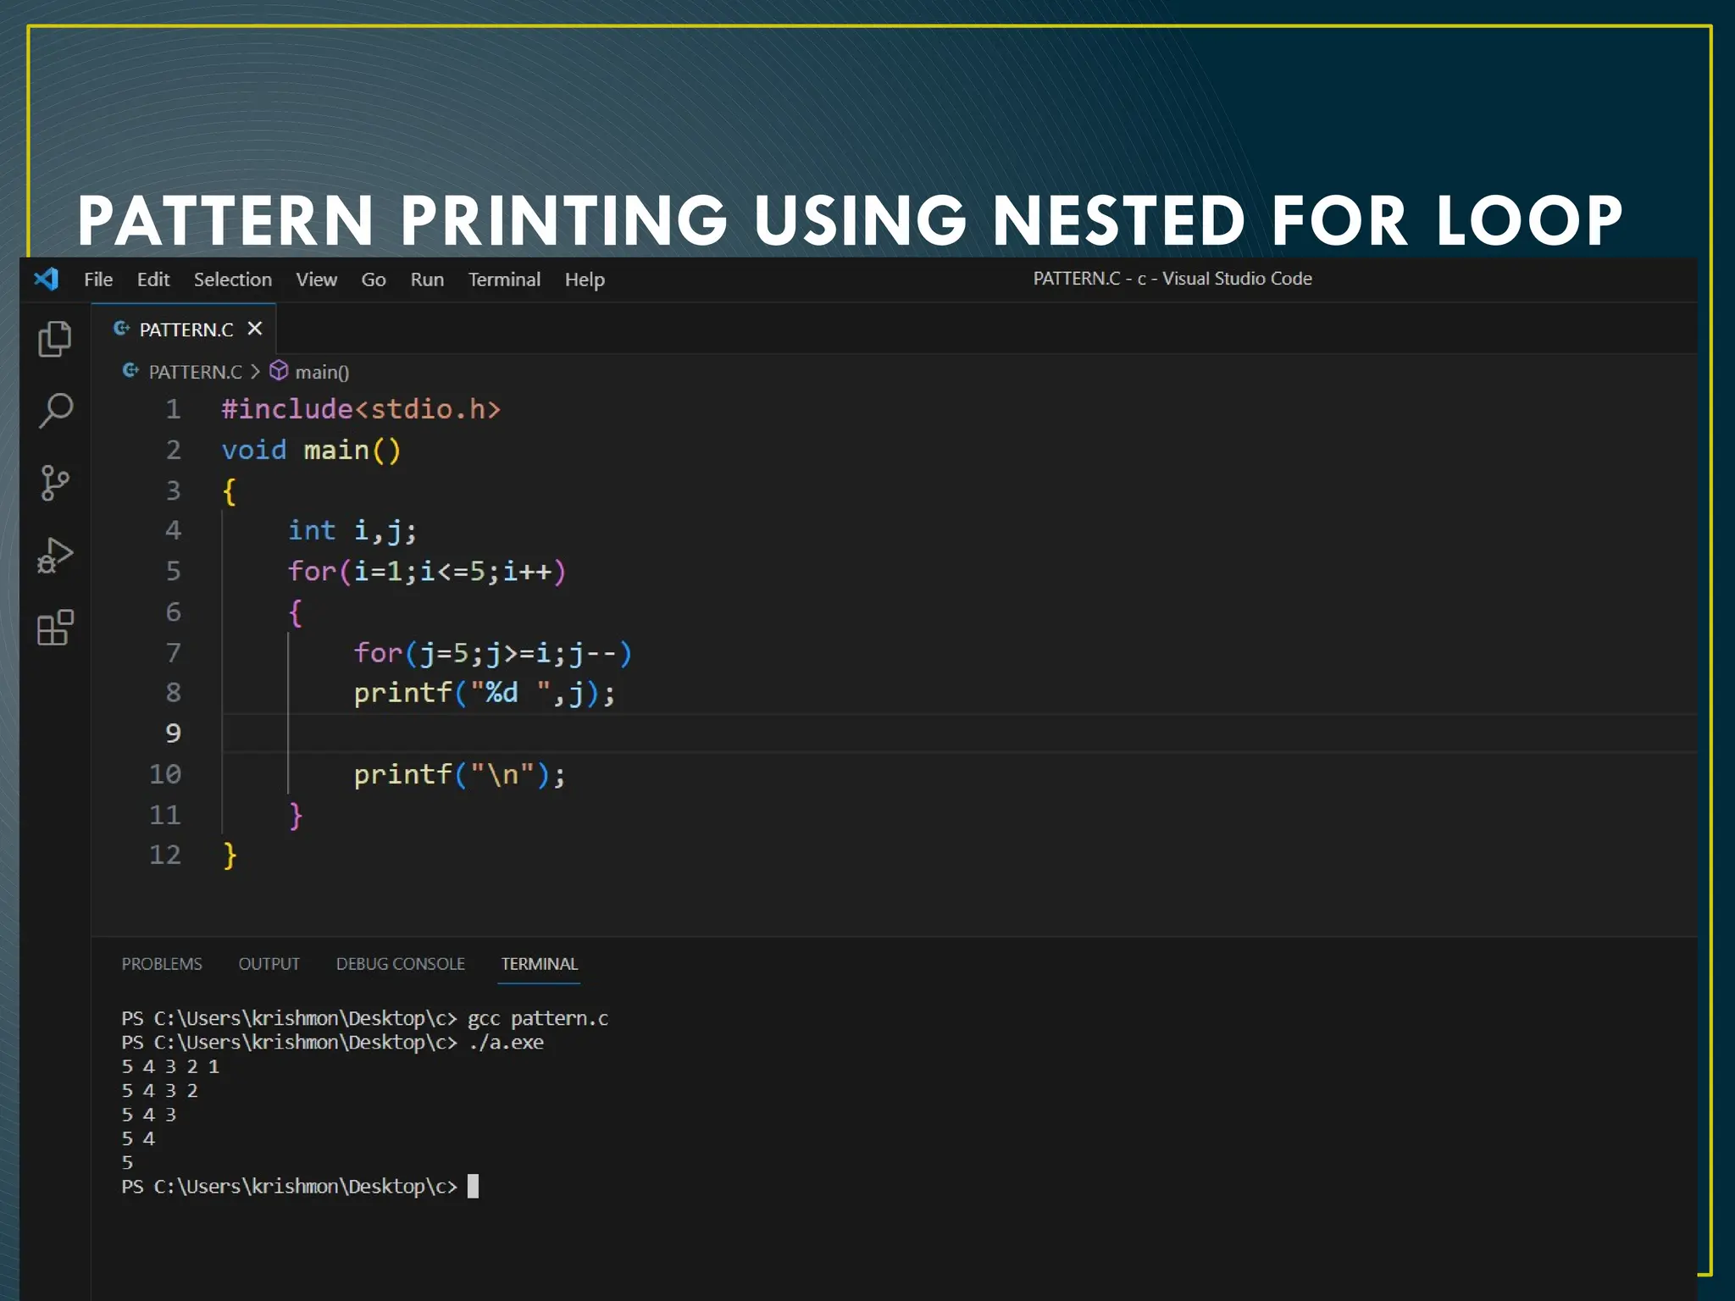Switch to the OUTPUT panel tab
This screenshot has height=1301, width=1735.
click(x=269, y=964)
